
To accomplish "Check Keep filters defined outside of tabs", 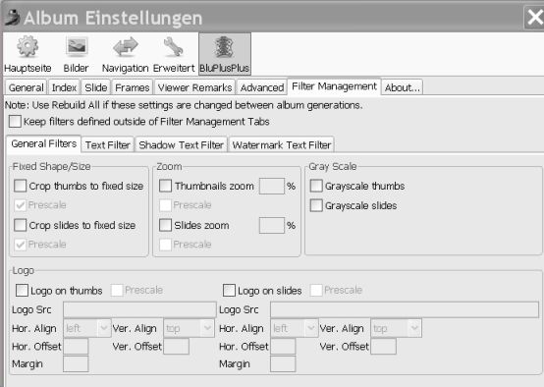I will click(x=16, y=122).
